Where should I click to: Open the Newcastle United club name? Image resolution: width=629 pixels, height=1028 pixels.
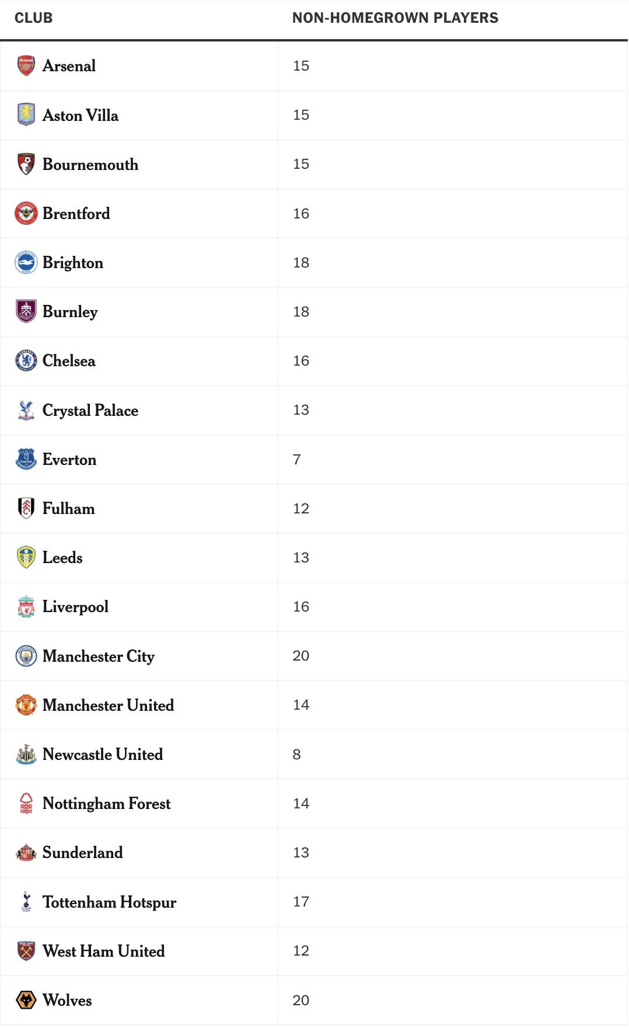tap(103, 755)
